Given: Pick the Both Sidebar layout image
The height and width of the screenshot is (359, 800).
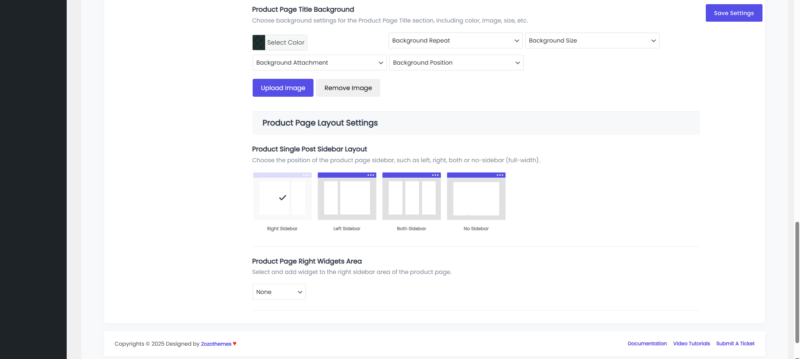Looking at the screenshot, I should click(x=411, y=196).
